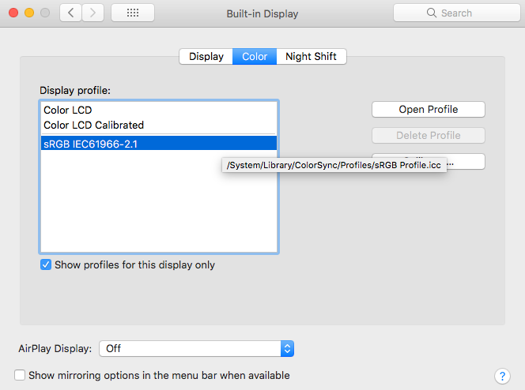This screenshot has width=525, height=390.
Task: Click the green zoom window button
Action: [x=45, y=13]
